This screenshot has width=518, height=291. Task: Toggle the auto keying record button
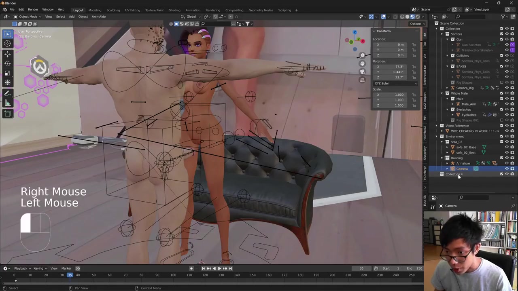coord(191,268)
